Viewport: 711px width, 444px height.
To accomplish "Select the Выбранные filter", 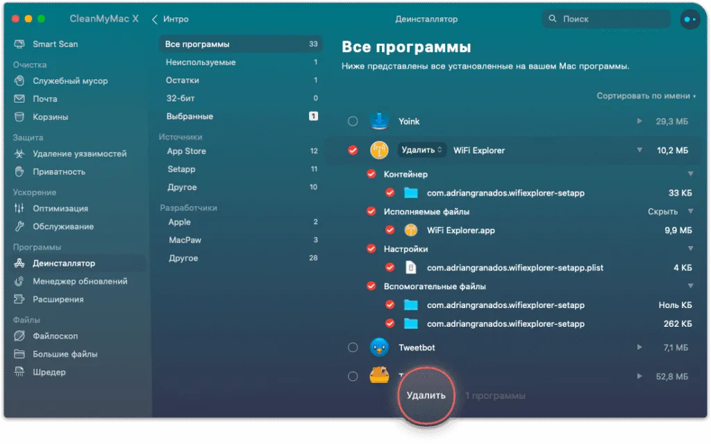I will pos(241,117).
